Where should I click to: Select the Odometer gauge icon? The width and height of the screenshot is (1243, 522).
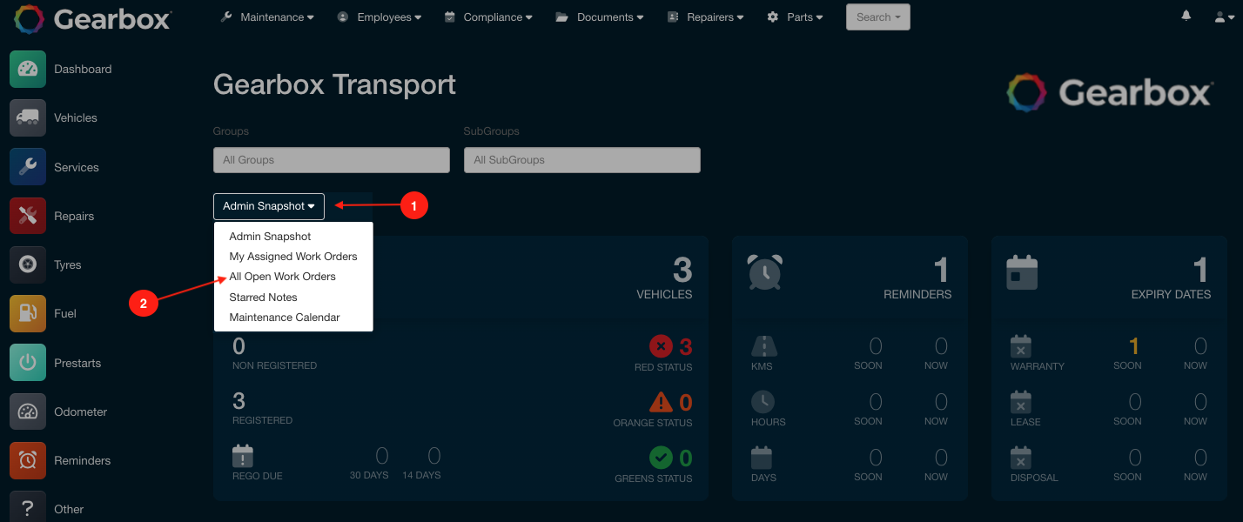[28, 412]
